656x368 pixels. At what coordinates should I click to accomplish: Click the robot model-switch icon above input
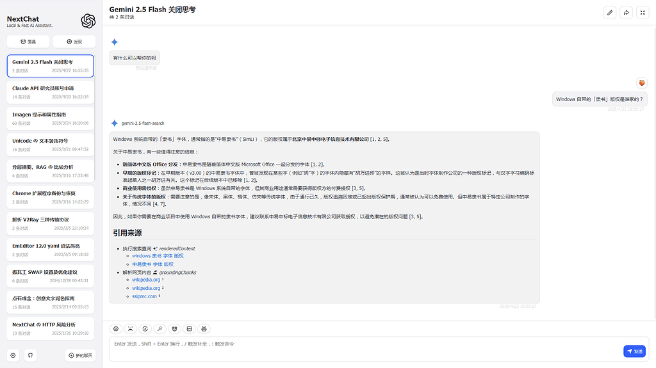[x=204, y=329]
